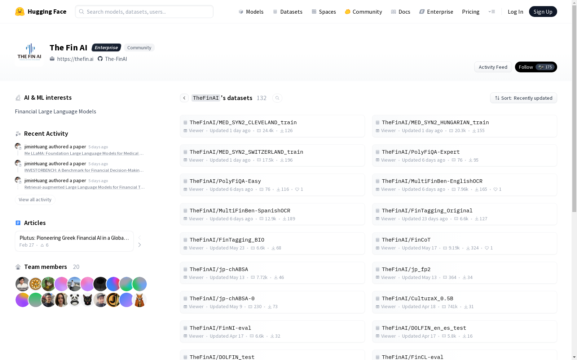Focus the search models, datasets, users field
The width and height of the screenshot is (577, 360).
[144, 12]
